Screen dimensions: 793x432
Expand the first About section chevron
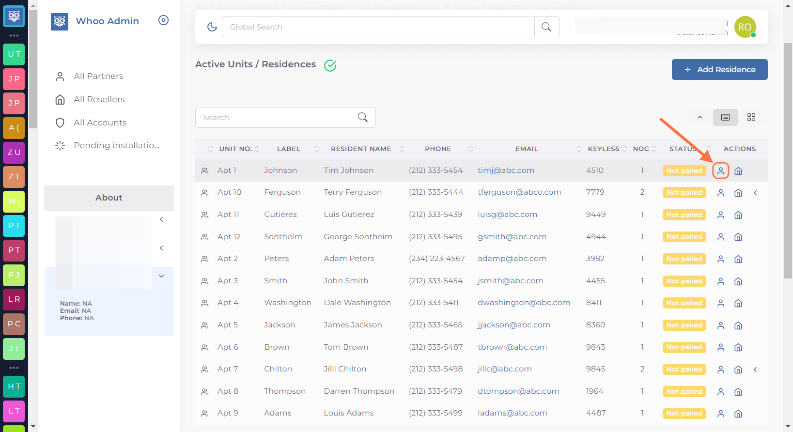click(x=161, y=219)
